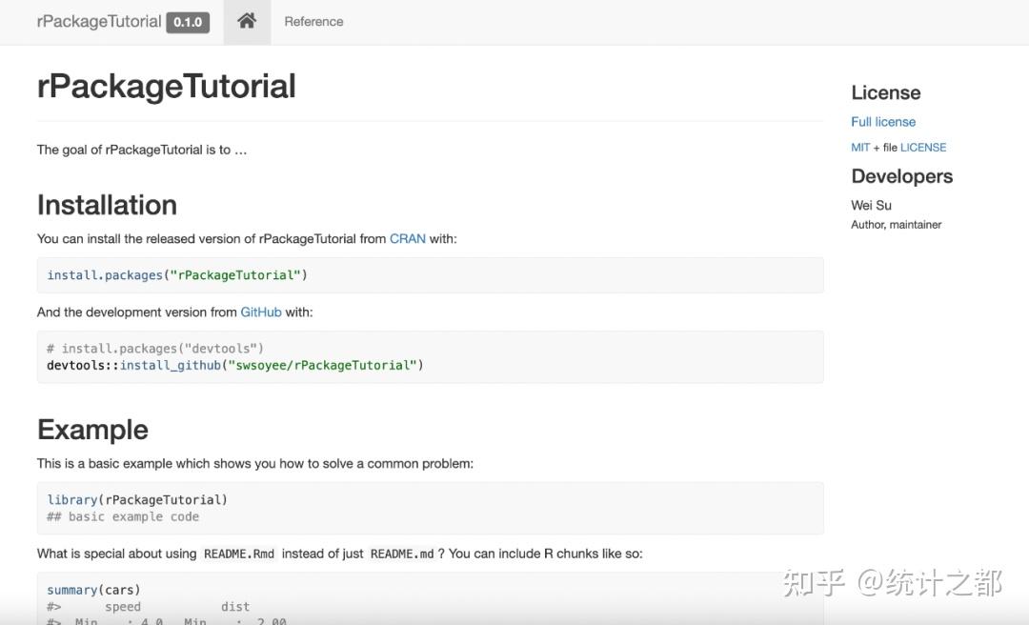Click the home icon in the navbar
Screen dimensions: 1029x625
247,21
